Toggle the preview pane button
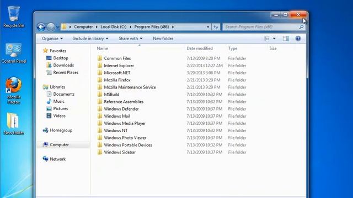 tap(286, 38)
